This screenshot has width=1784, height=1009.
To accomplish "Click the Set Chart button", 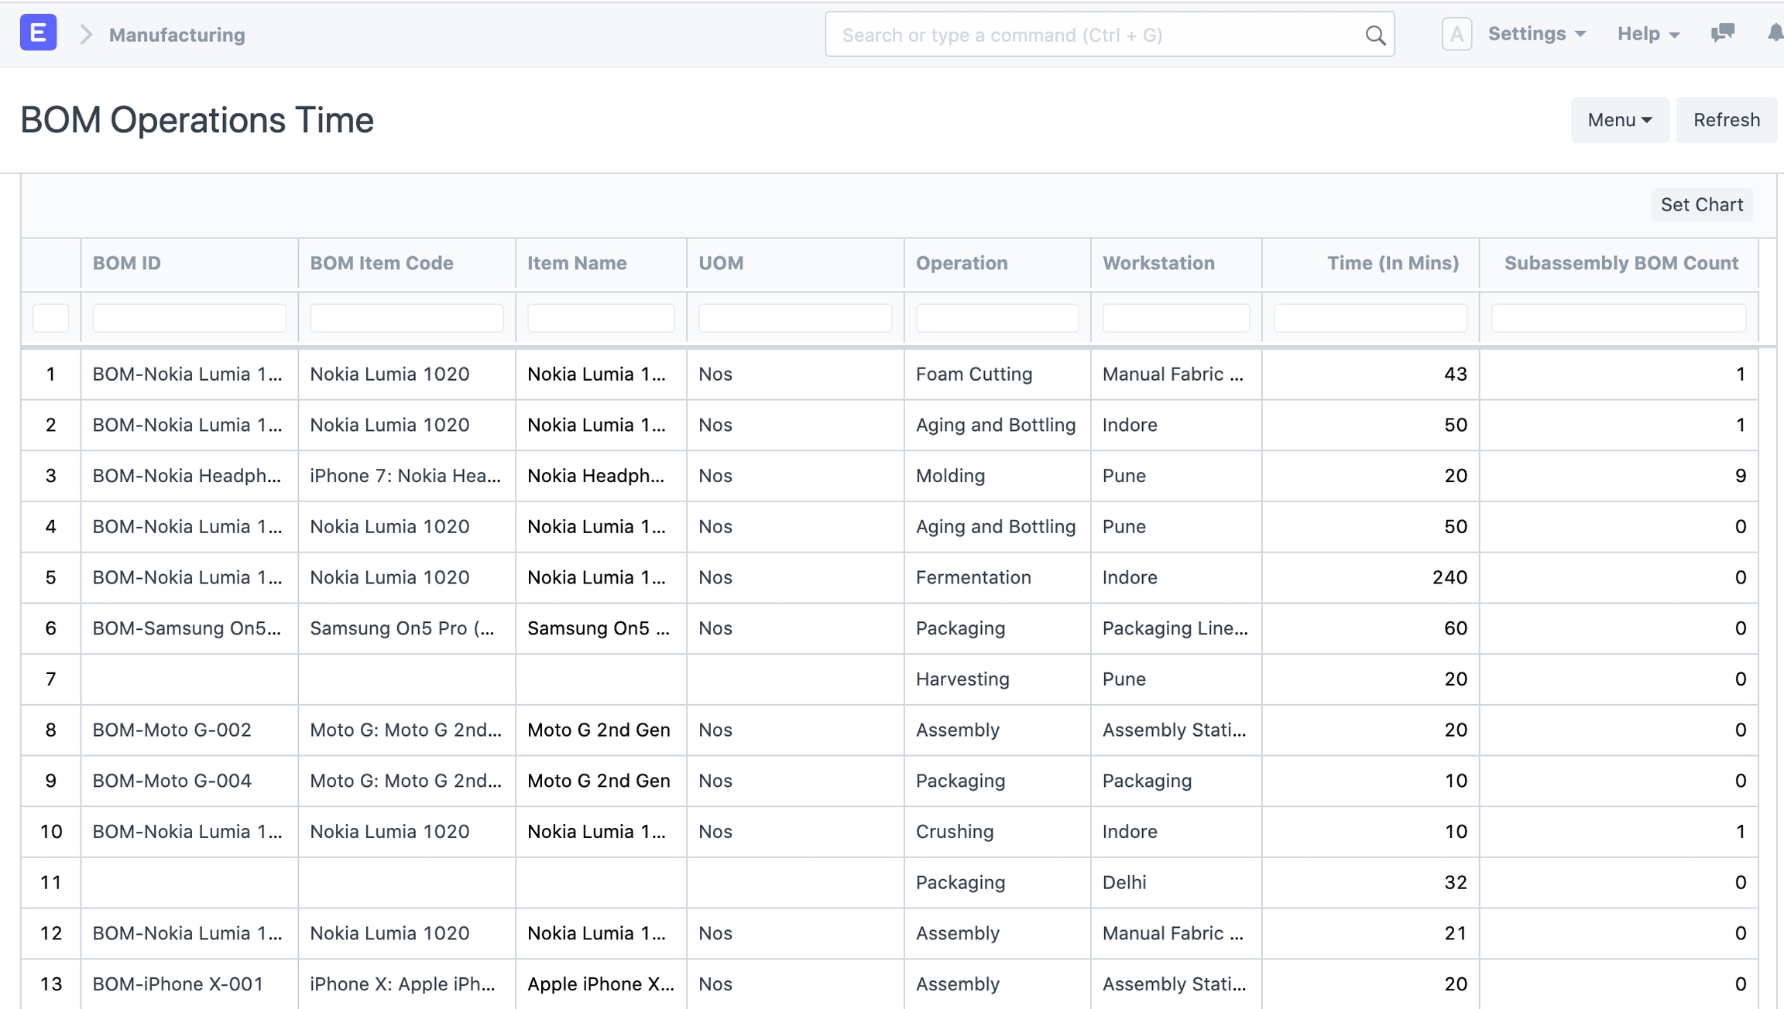I will [x=1701, y=204].
